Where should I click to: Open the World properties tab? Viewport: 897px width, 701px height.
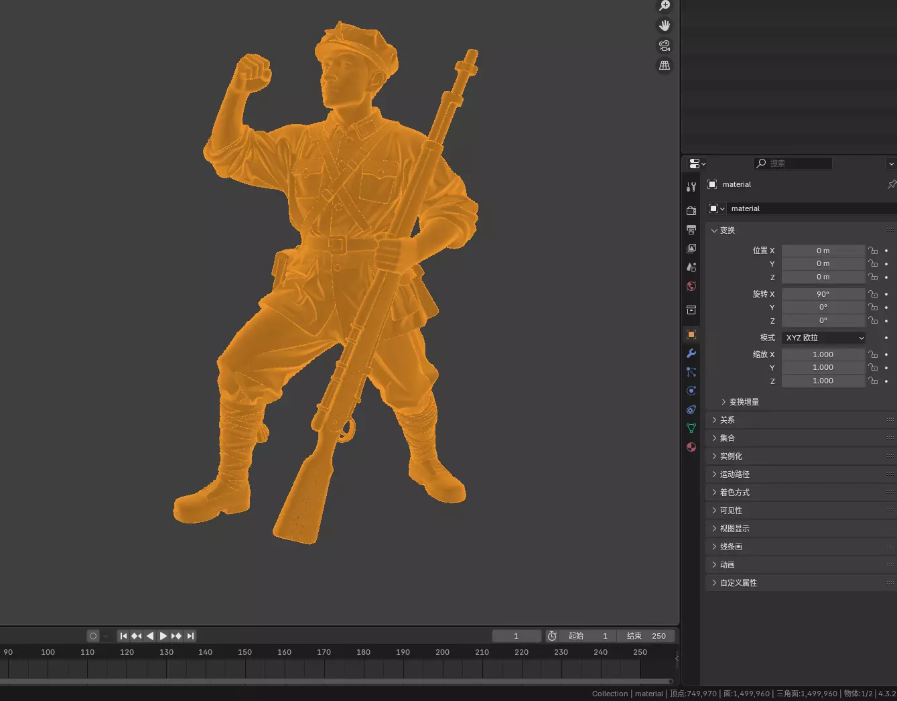(691, 286)
